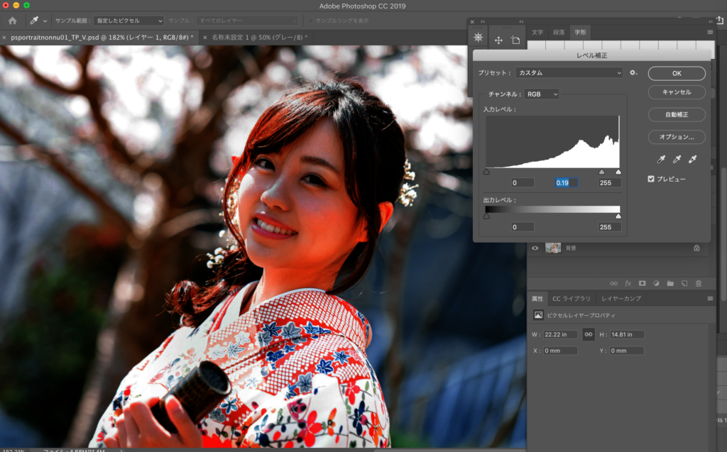Pick the gray point eyedropper in Levels

pyautogui.click(x=677, y=160)
